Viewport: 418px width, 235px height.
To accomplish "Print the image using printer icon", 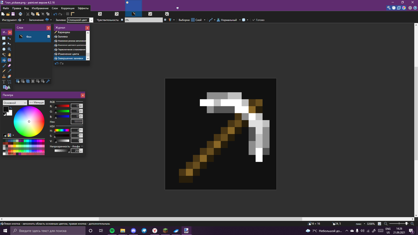I will (x=21, y=14).
